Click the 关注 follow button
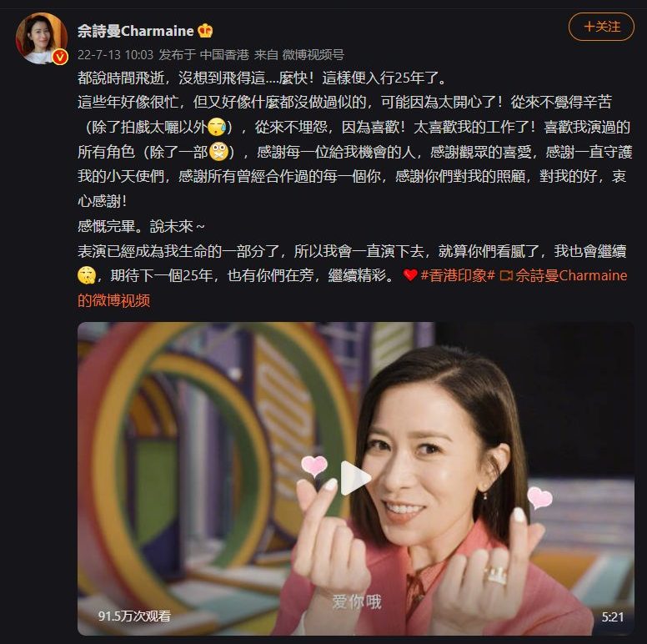The height and width of the screenshot is (644, 647). [601, 27]
